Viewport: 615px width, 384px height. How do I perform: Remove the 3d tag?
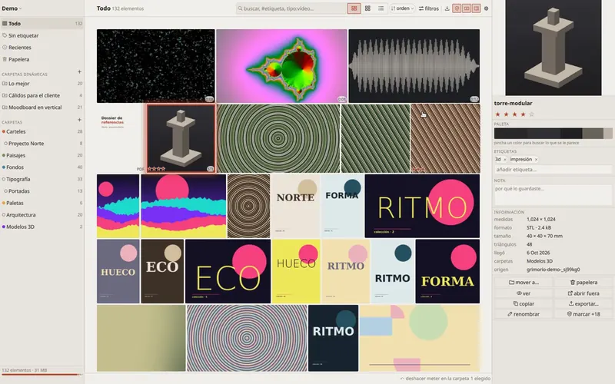[x=505, y=160]
